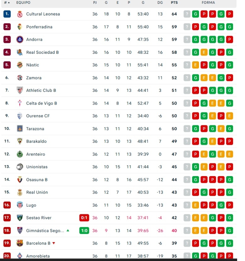Click the Cultural Leonesa club crest
This screenshot has width=245, height=261.
point(20,14)
